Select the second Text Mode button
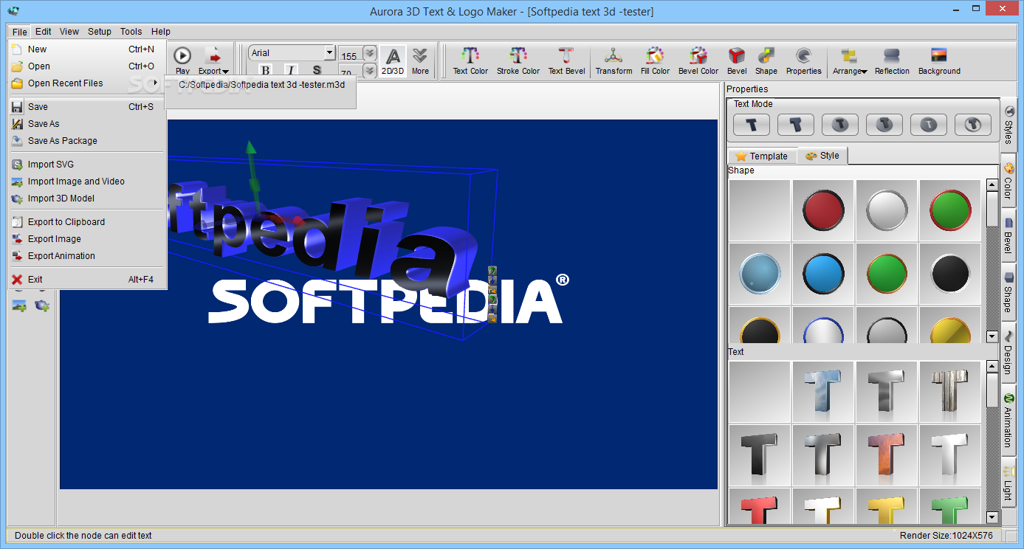Image resolution: width=1024 pixels, height=549 pixels. pos(796,125)
